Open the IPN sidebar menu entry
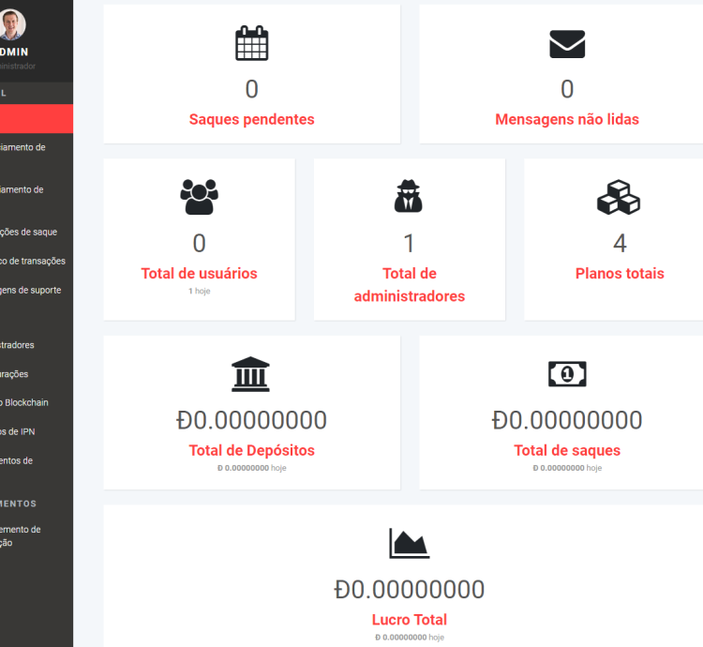 coord(19,431)
